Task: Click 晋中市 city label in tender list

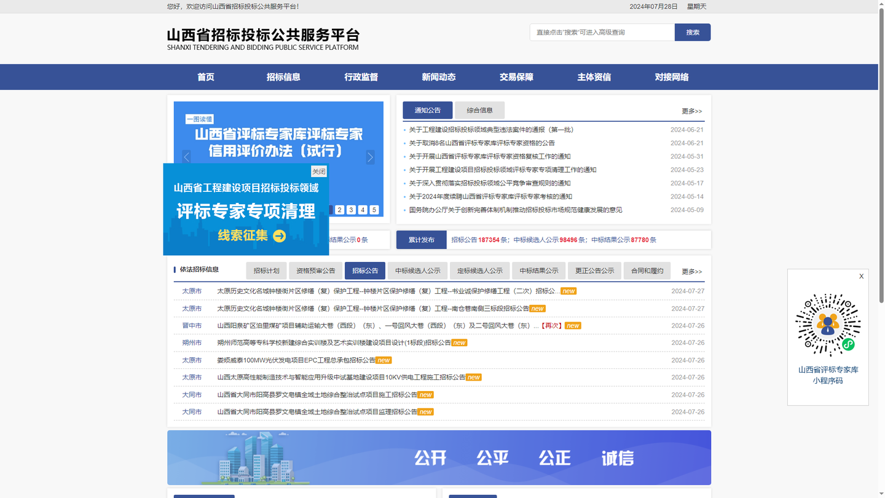Action: (x=192, y=326)
